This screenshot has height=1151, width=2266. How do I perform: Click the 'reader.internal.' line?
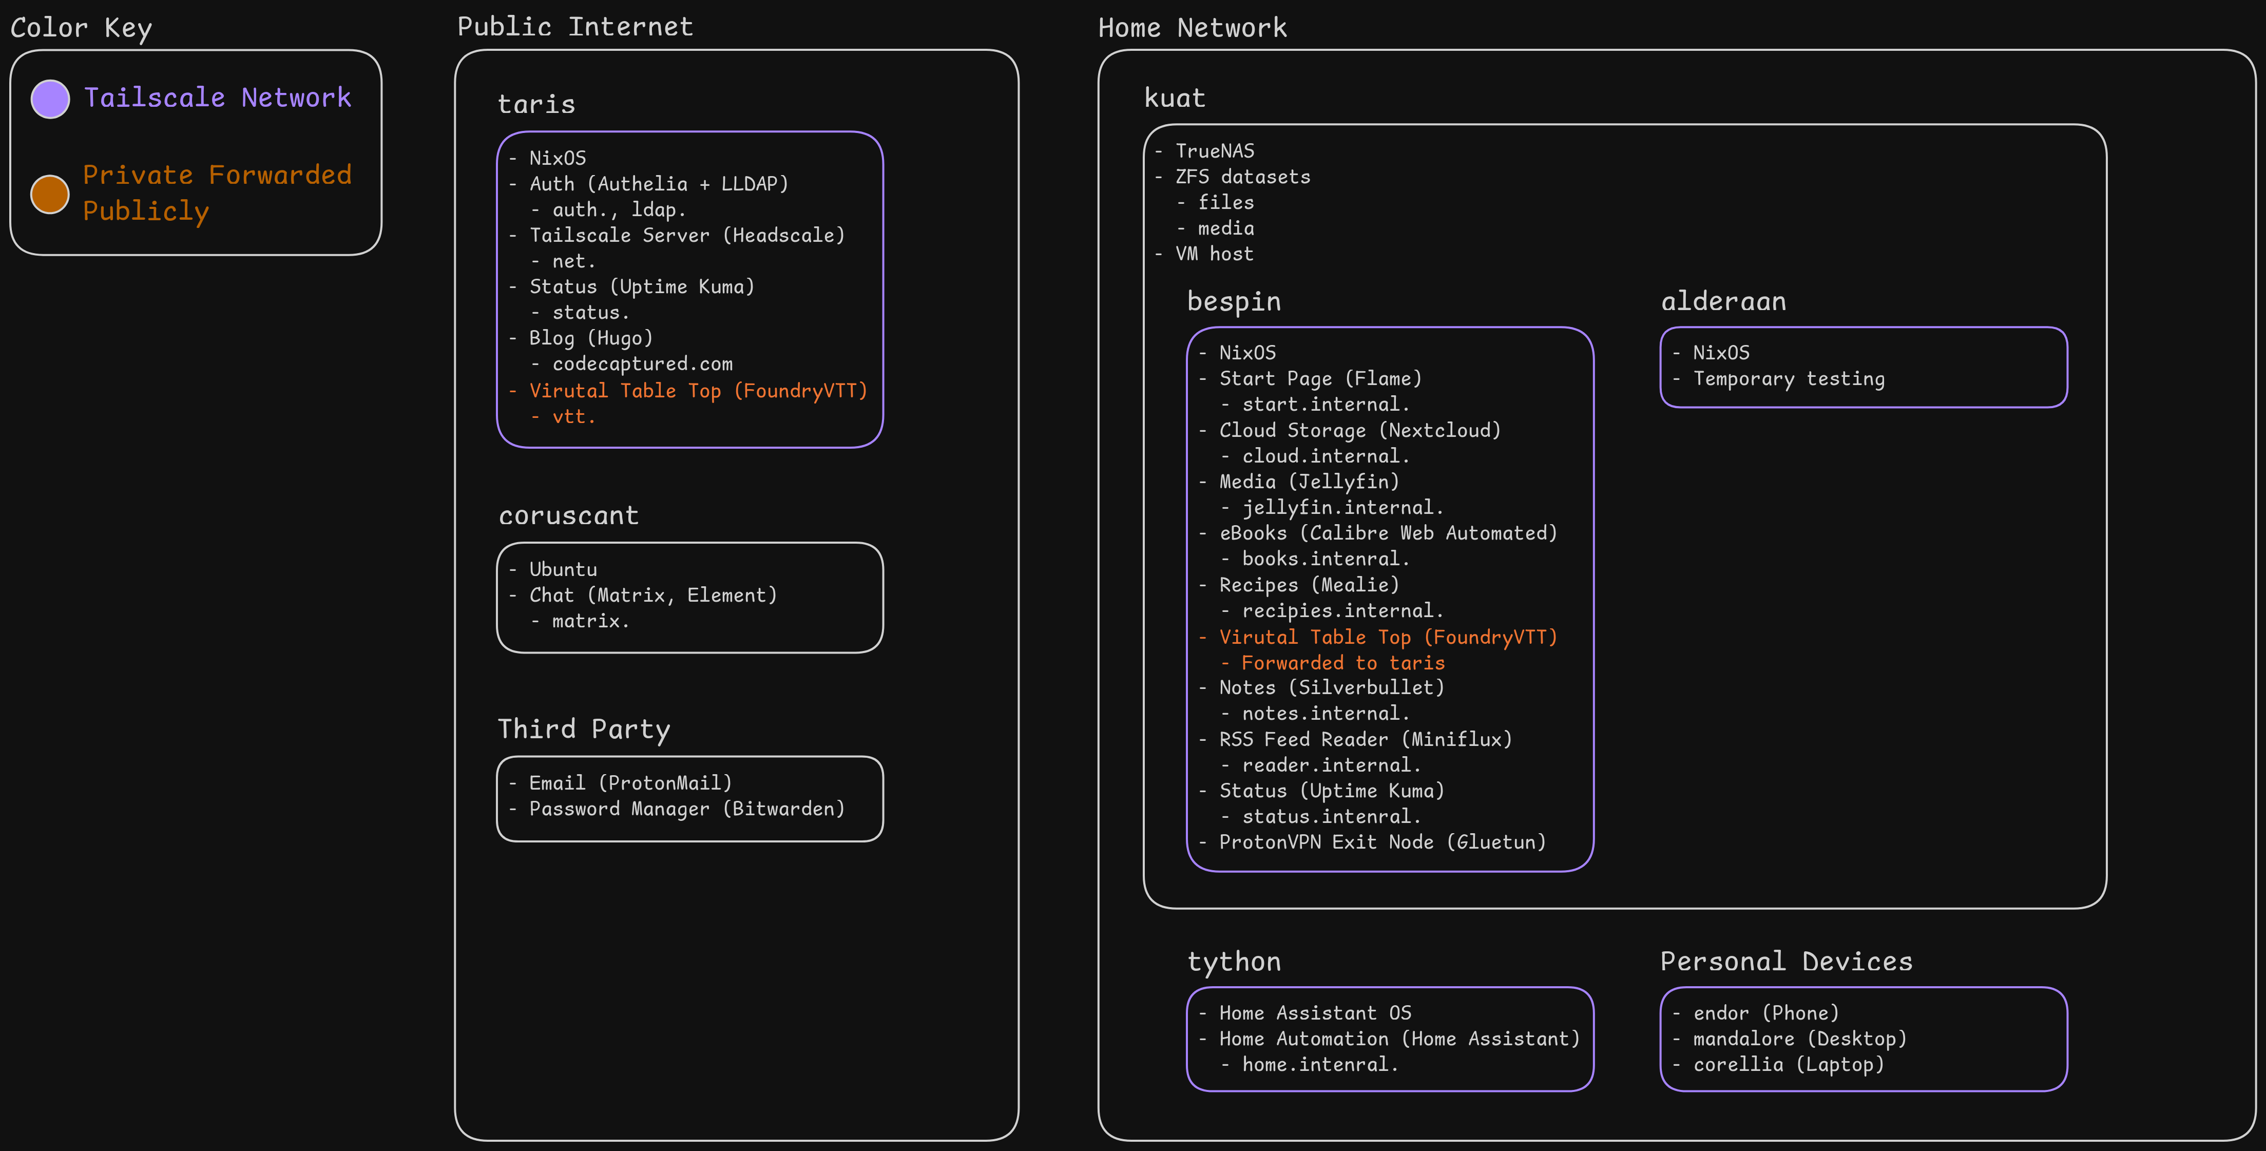point(1331,765)
